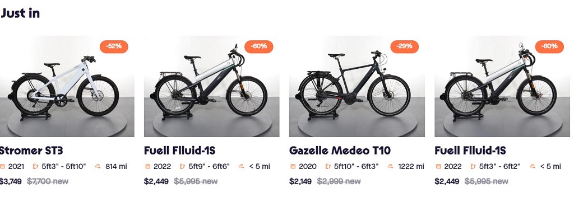574x202 pixels.
Task: Open the rightmost Fuell Flluid-1S title
Action: click(x=470, y=151)
